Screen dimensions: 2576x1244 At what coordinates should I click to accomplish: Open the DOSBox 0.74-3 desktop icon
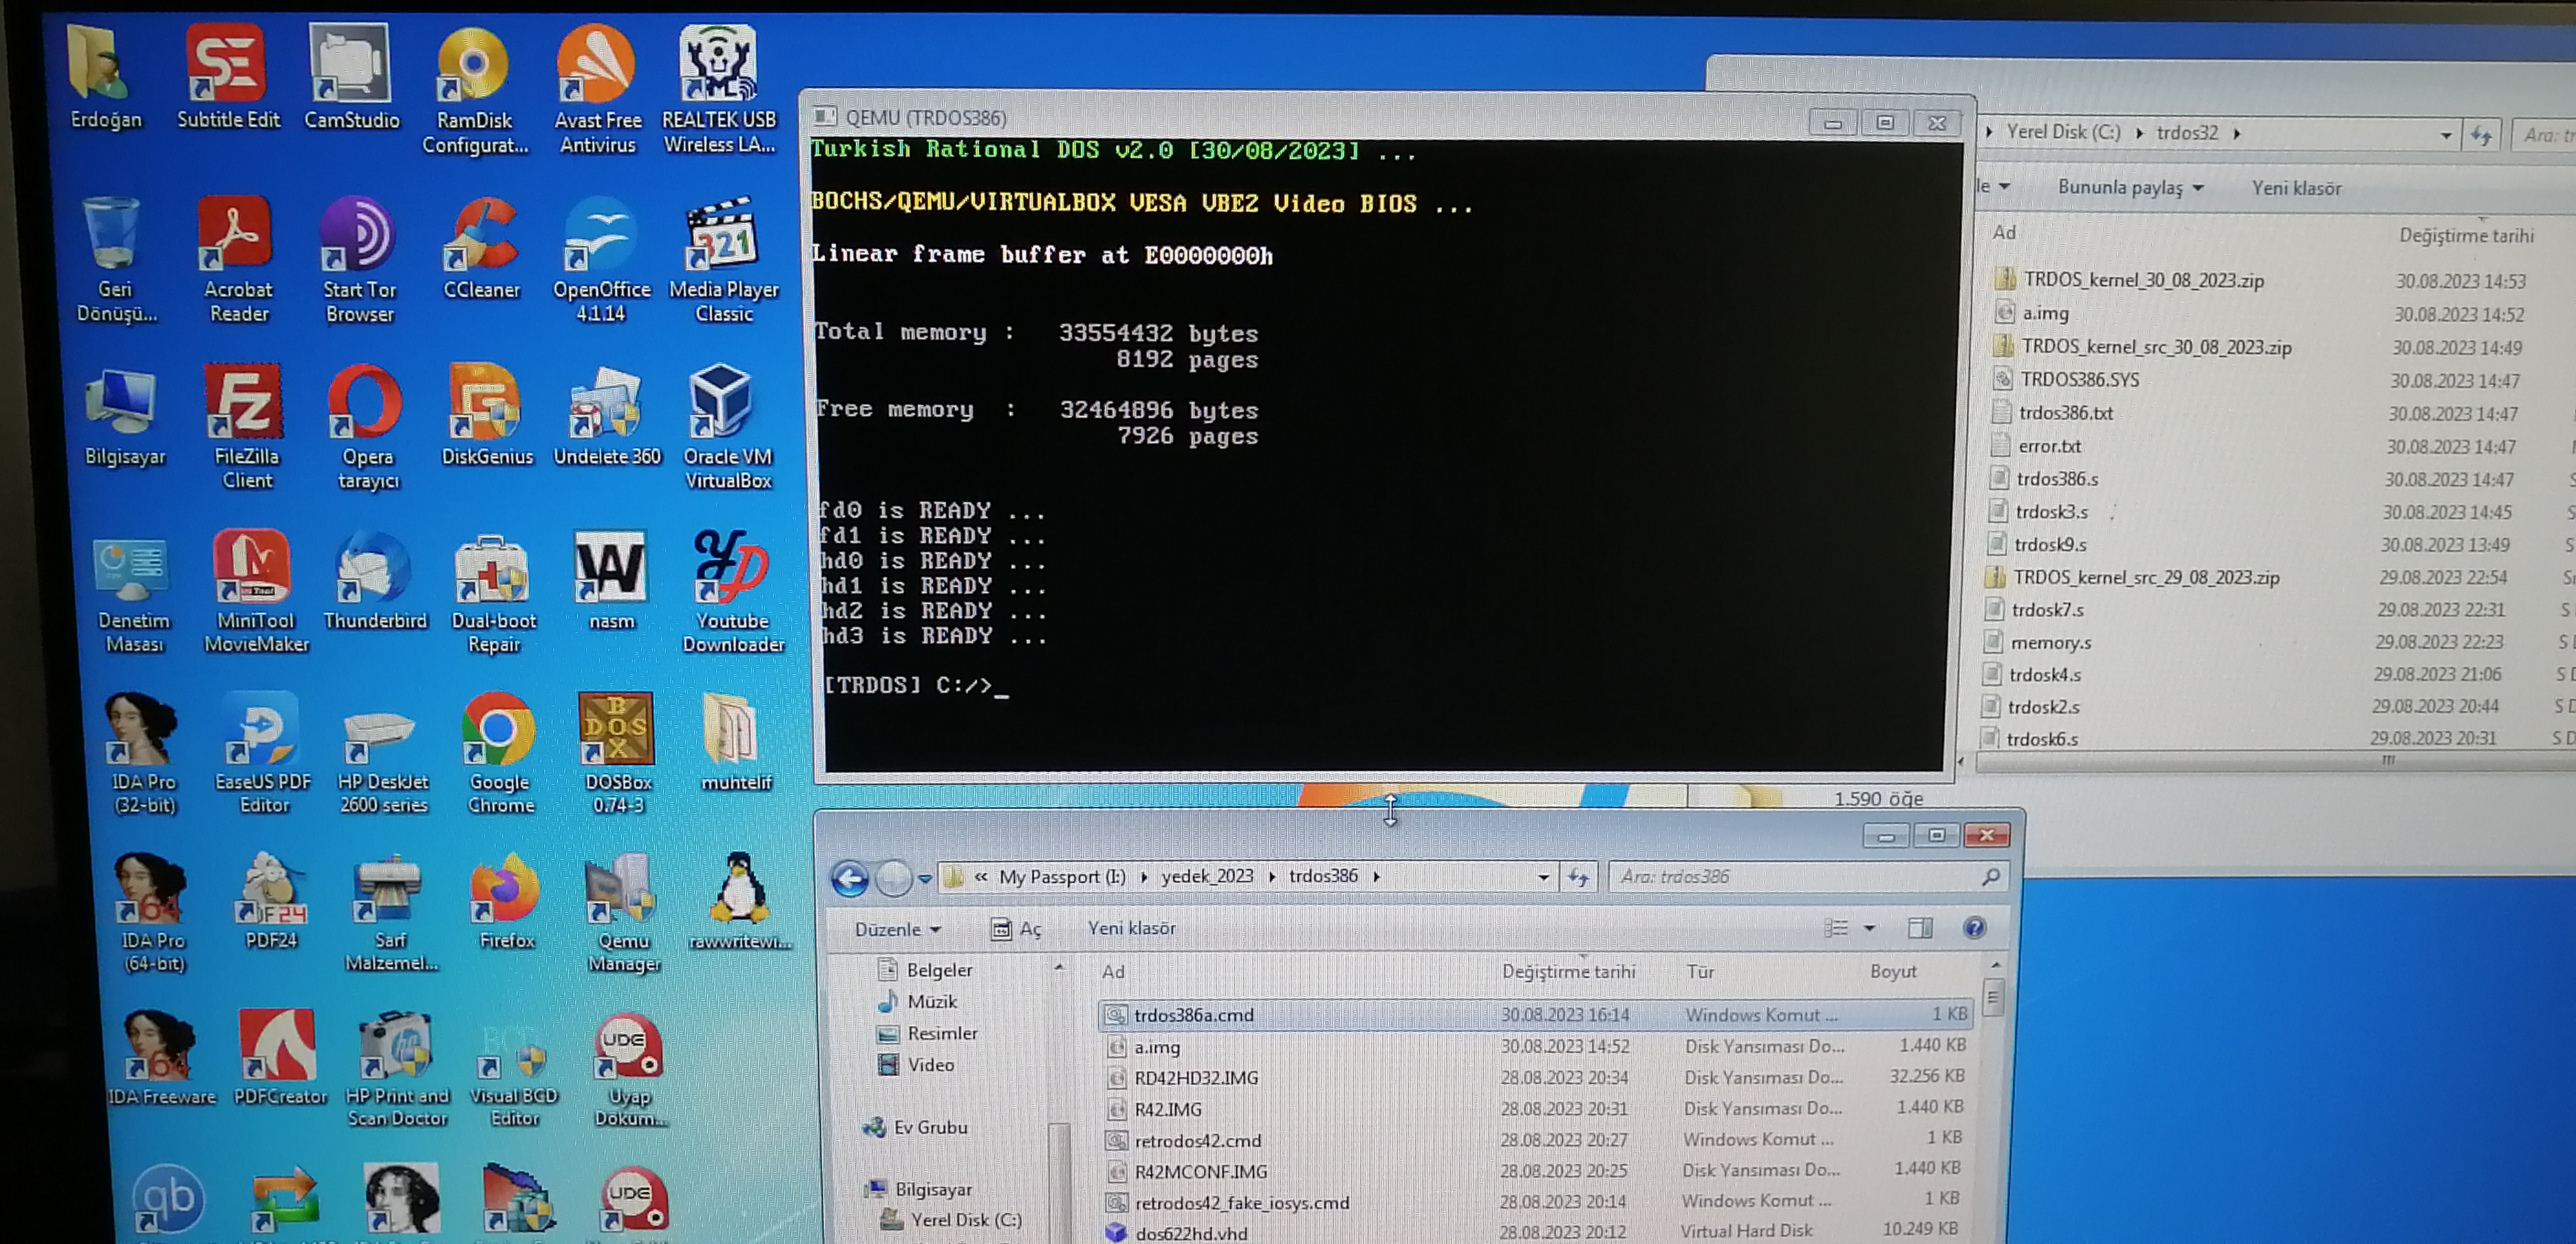point(616,750)
